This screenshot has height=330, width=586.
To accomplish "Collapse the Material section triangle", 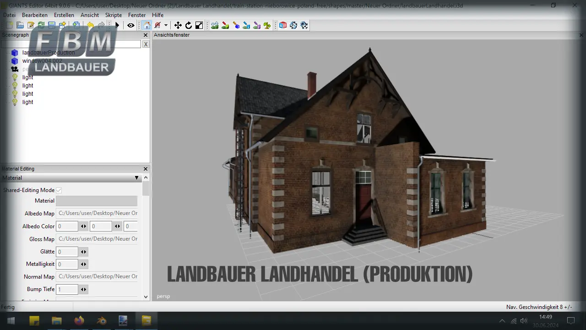I will (x=136, y=178).
